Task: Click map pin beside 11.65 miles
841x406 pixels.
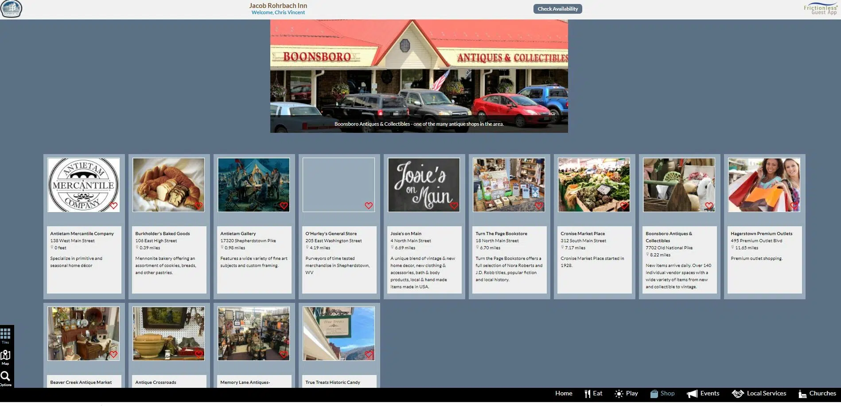Action: pos(732,247)
